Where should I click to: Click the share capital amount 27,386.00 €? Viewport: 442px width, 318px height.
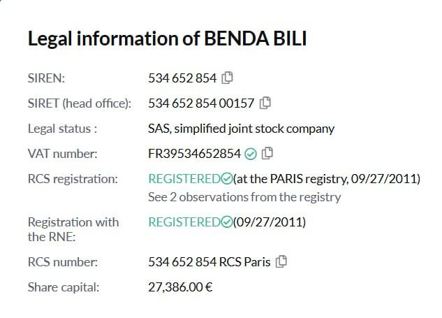click(x=180, y=287)
